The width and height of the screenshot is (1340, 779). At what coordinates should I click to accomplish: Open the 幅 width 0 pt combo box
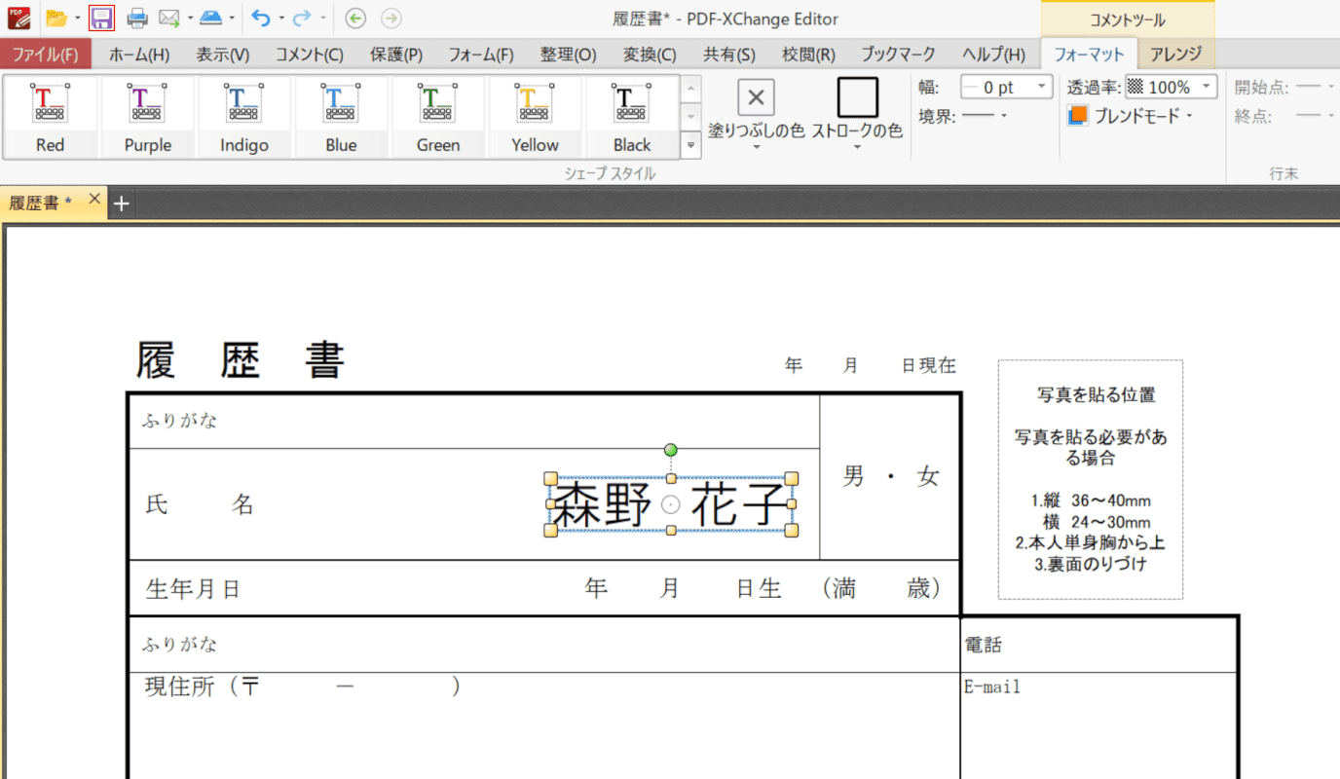pyautogui.click(x=1006, y=87)
